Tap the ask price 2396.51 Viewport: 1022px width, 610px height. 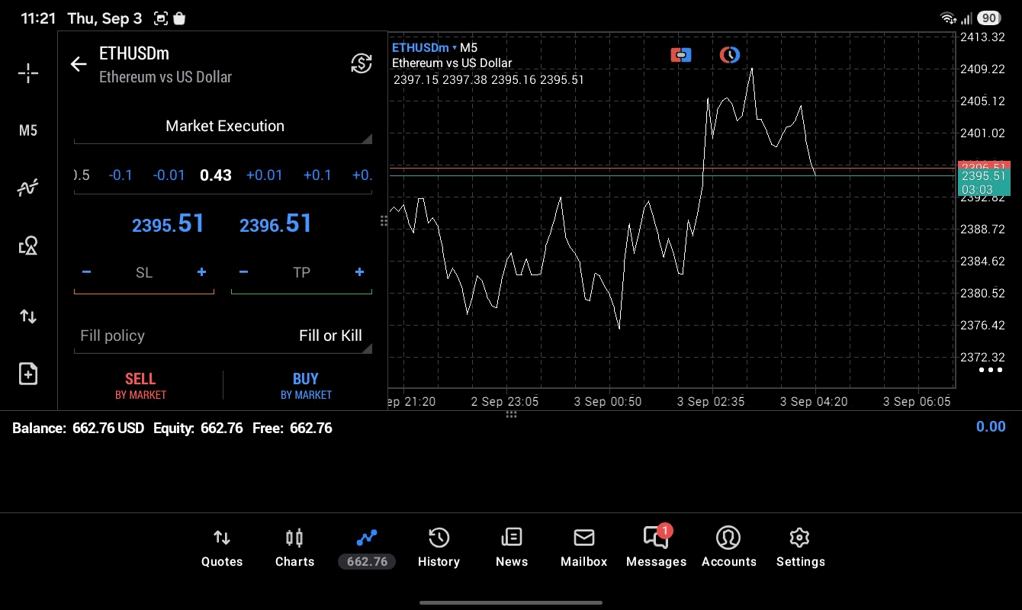[275, 223]
